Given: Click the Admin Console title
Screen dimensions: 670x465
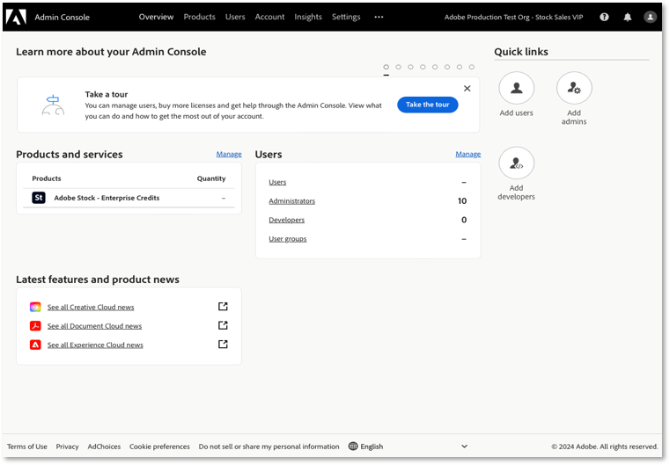Looking at the screenshot, I should tap(62, 17).
